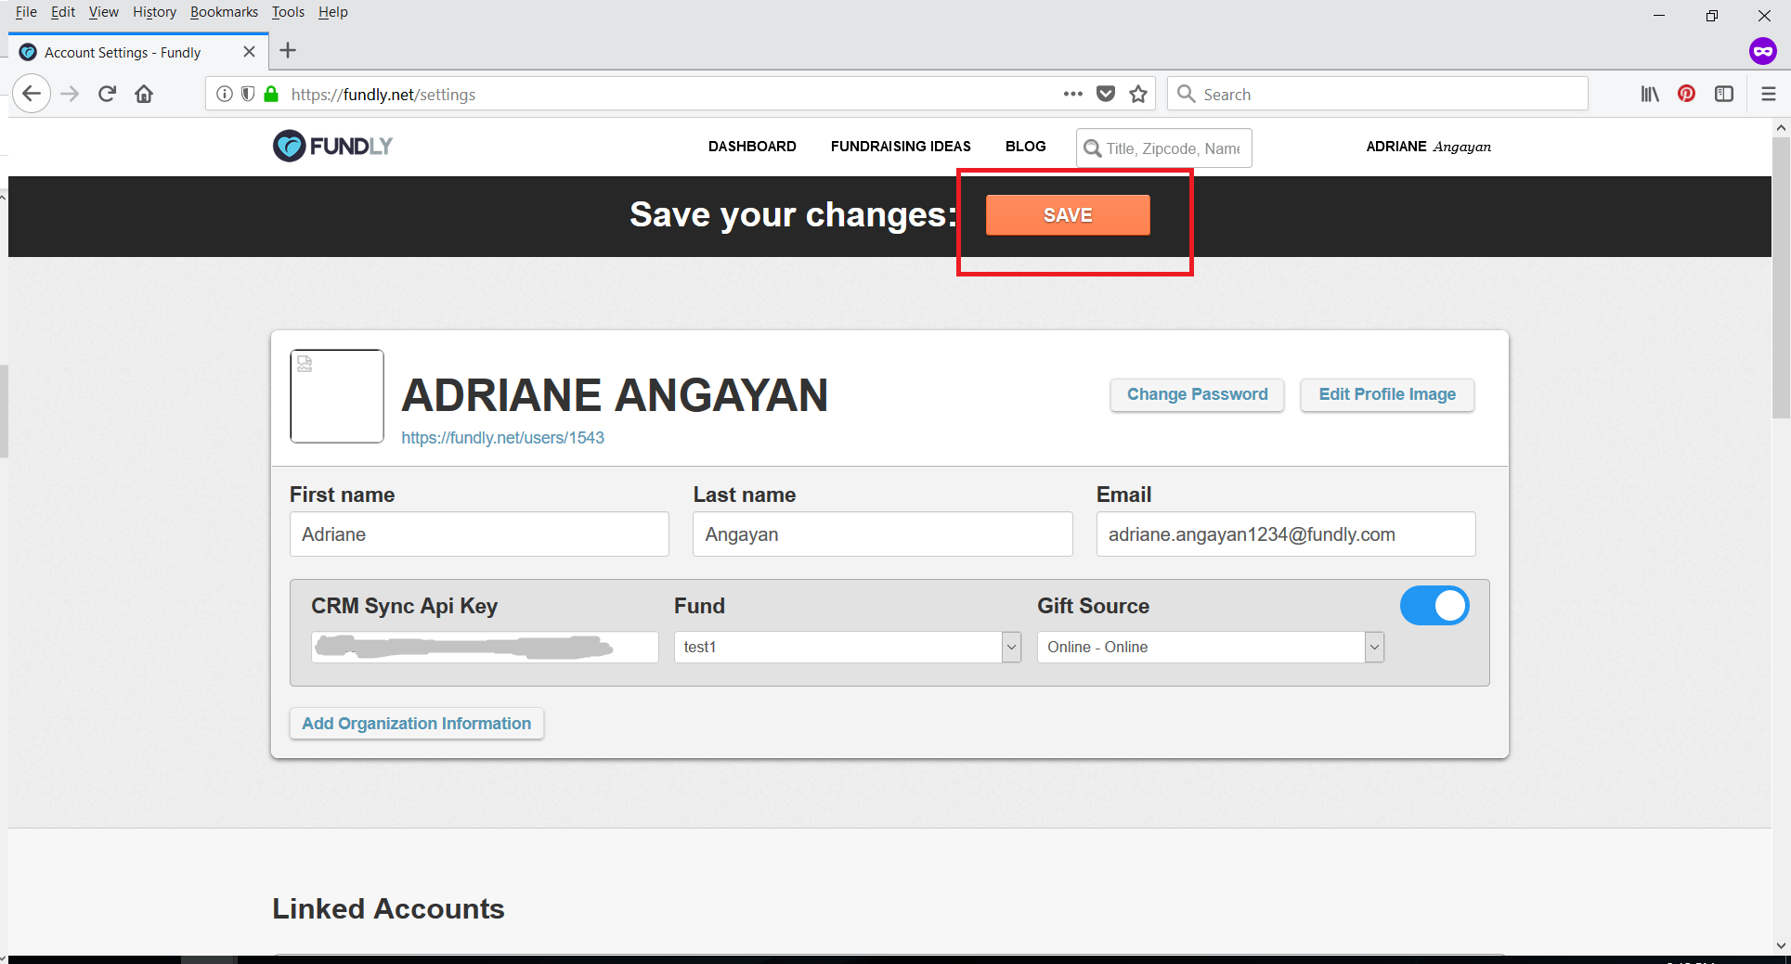Click the profile picture placeholder
The width and height of the screenshot is (1791, 964).
[337, 396]
